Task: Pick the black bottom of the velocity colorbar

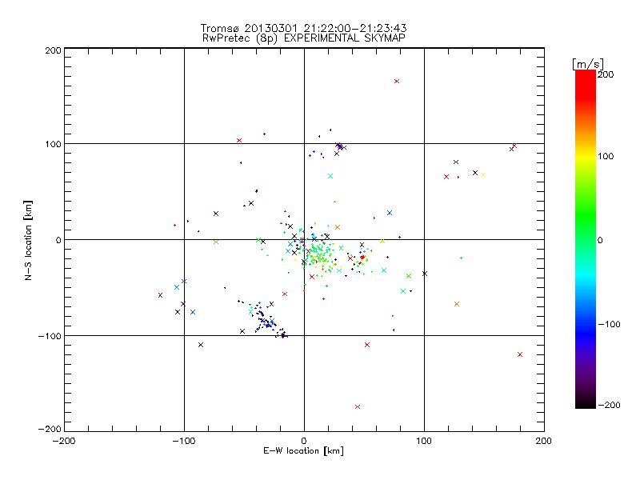Action: (586, 404)
